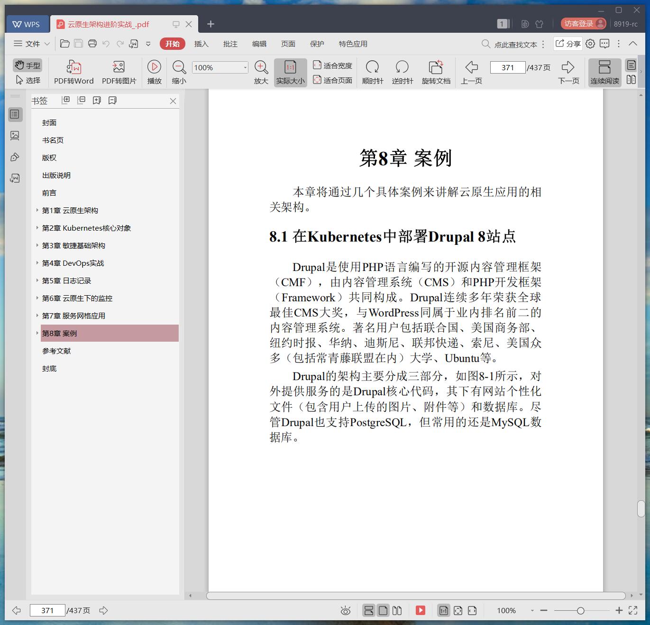The height and width of the screenshot is (625, 650).
Task: Toggle 连续阅读 continuous reading mode
Action: 604,72
